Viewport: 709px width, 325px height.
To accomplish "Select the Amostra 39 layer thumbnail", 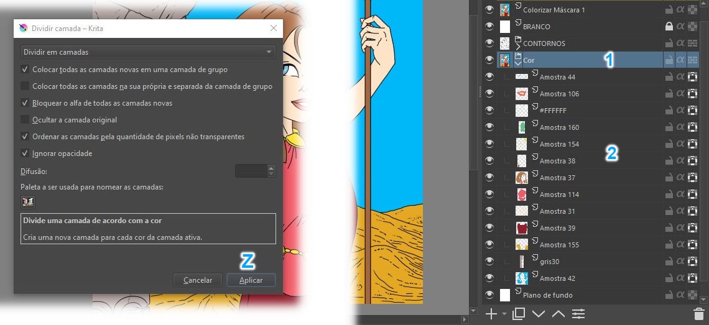I will [522, 228].
